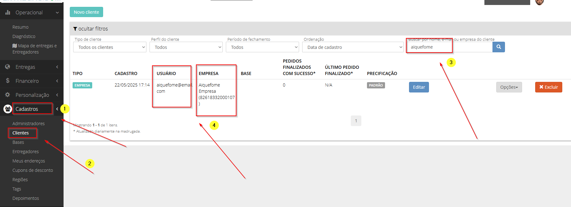Click the funnel filter icon
Image resolution: width=571 pixels, height=207 pixels.
[75, 29]
